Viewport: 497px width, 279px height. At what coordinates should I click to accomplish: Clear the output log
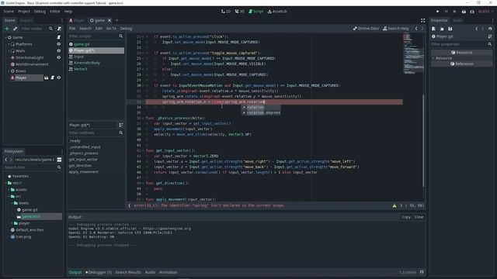point(419,217)
